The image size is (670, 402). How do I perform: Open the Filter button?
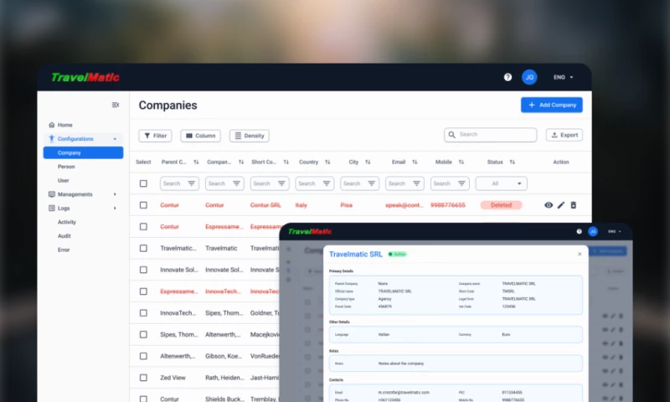pyautogui.click(x=155, y=136)
